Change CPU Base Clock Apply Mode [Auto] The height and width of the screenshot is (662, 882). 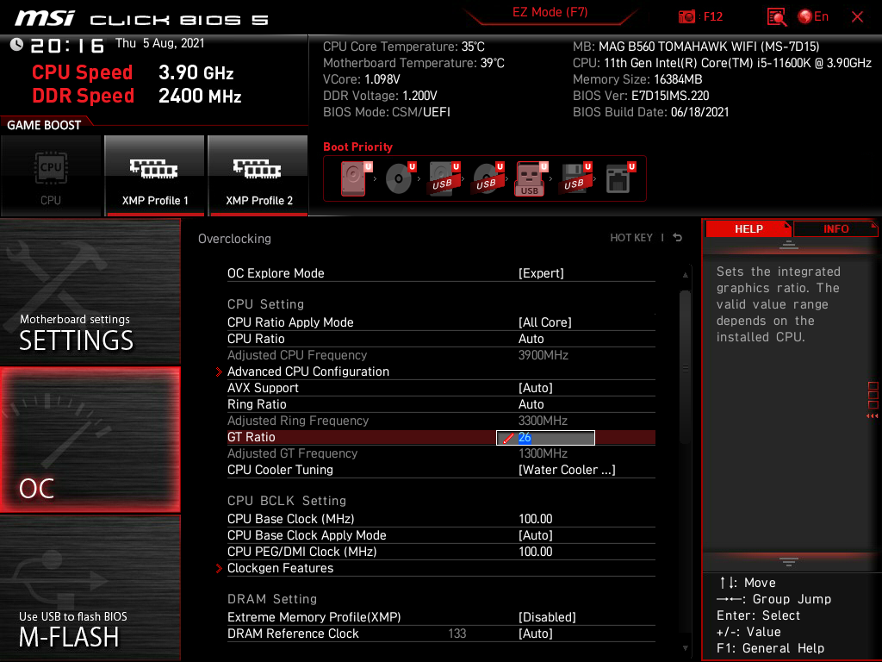coord(535,534)
